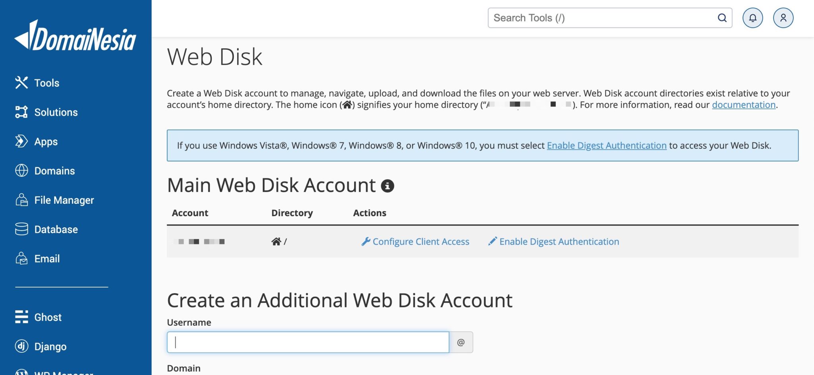Select the Solutions icon

22,112
